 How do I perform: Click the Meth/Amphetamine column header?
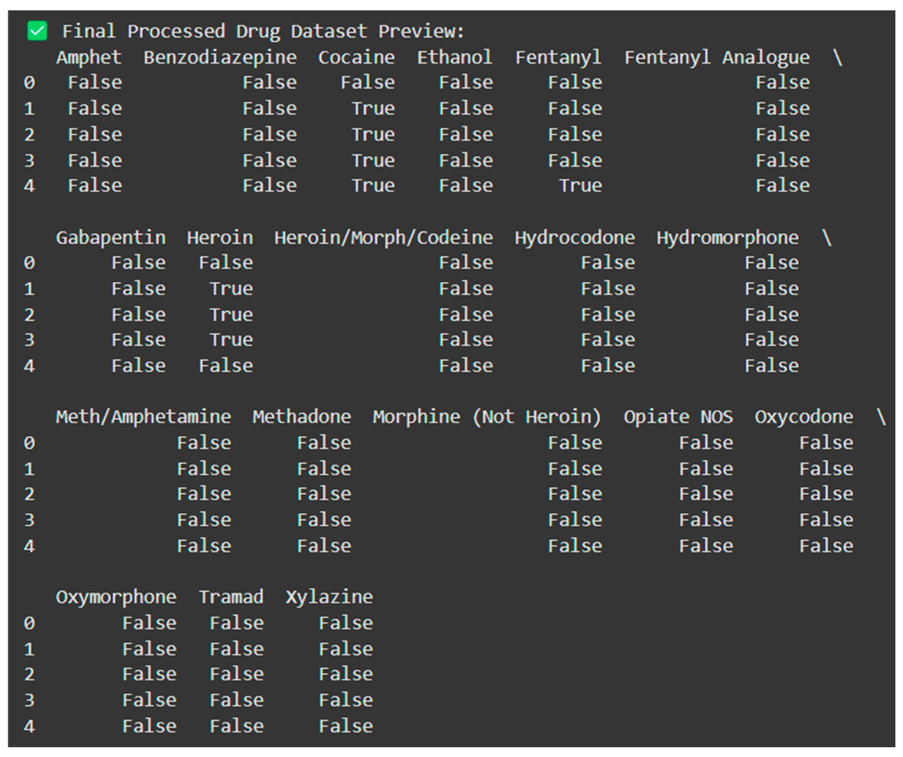pos(143,417)
